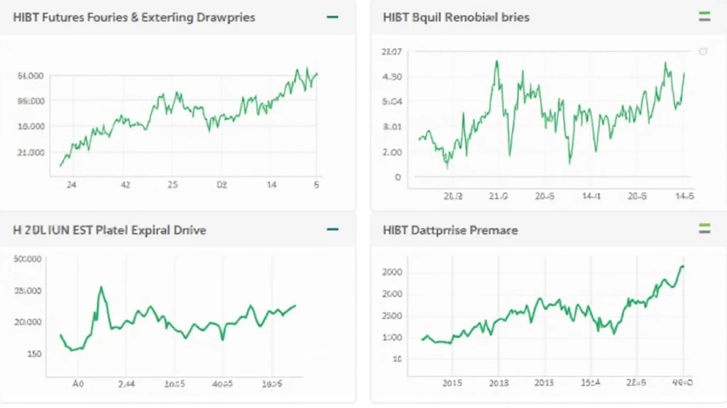Collapse the Platel Expiral Drive panel dash icon
The image size is (727, 408).
[332, 230]
